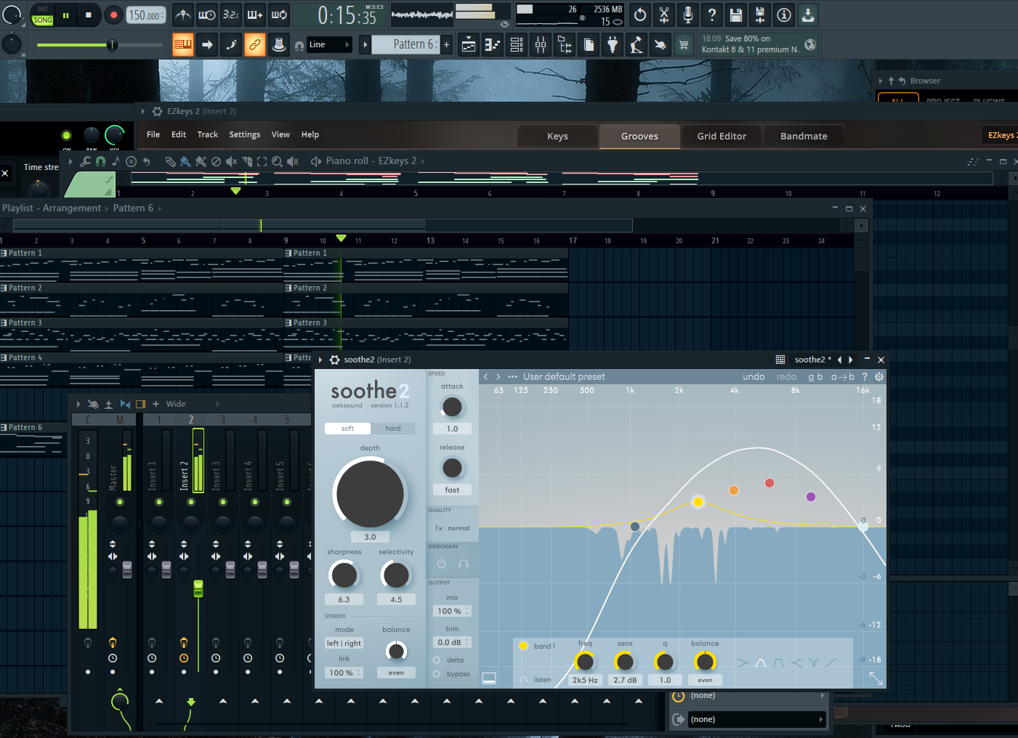
Task: Click the save project floppy icon
Action: [x=735, y=15]
